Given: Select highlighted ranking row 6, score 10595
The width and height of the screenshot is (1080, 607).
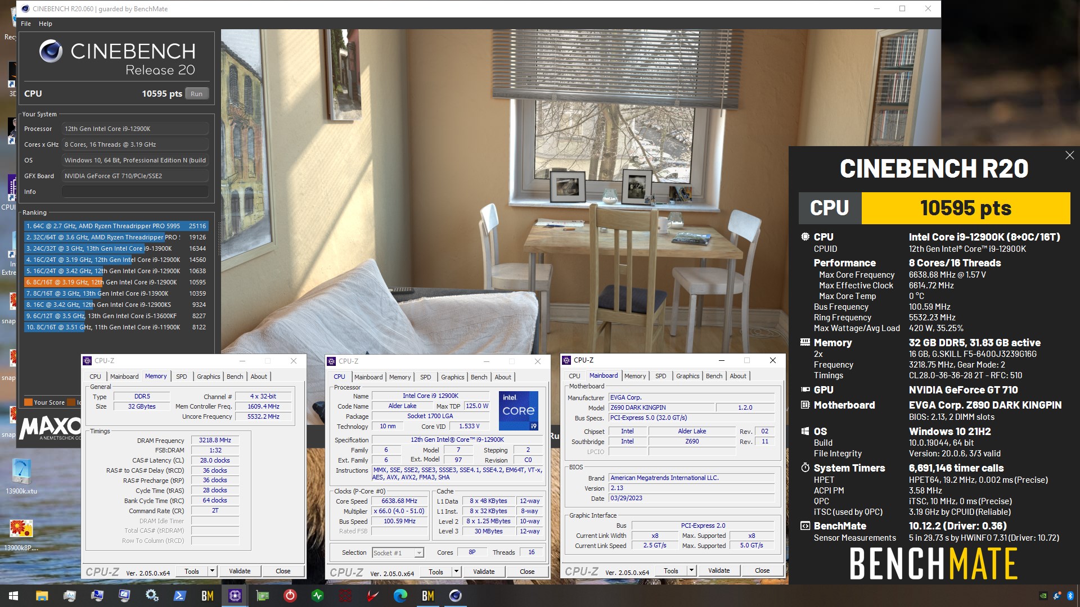Looking at the screenshot, I should (116, 282).
